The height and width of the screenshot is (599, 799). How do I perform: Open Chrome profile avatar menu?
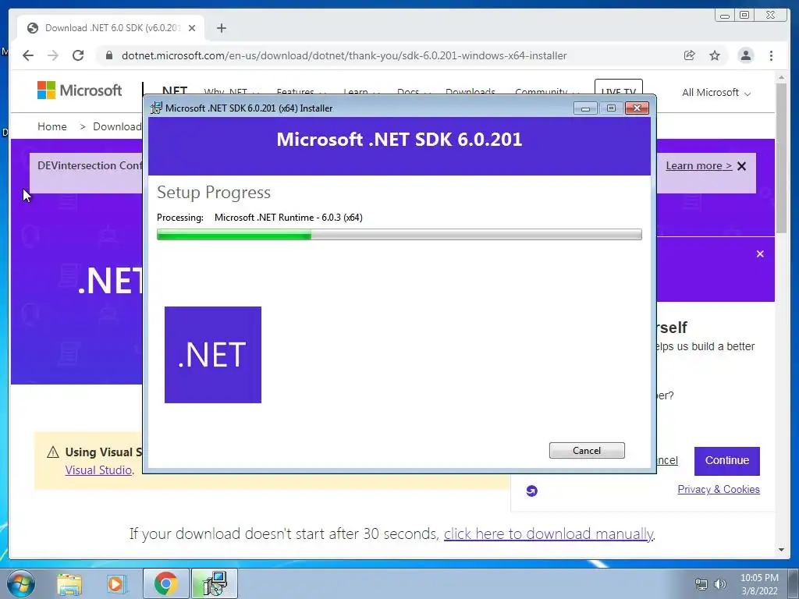coord(745,55)
